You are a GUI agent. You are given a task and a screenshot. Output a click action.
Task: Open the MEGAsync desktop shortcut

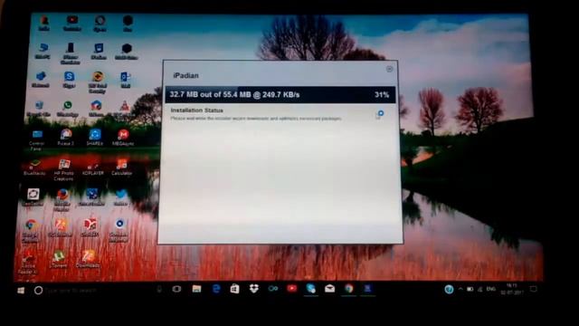123,137
